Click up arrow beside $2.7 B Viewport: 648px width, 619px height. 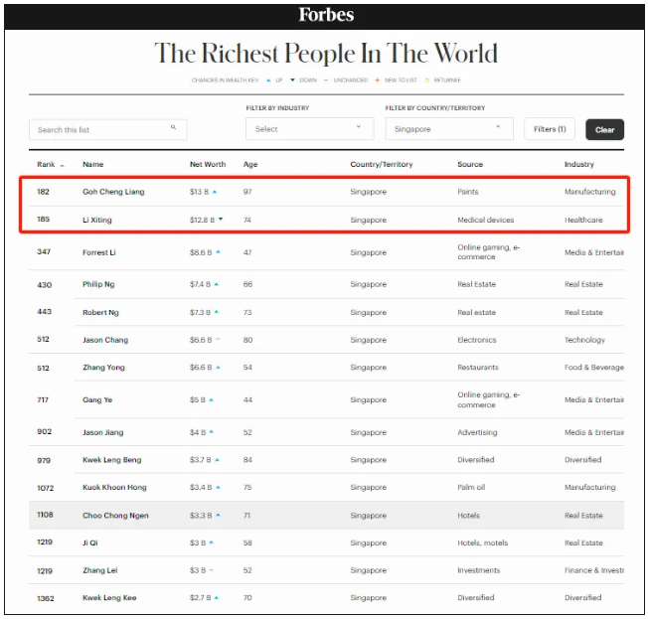[217, 598]
